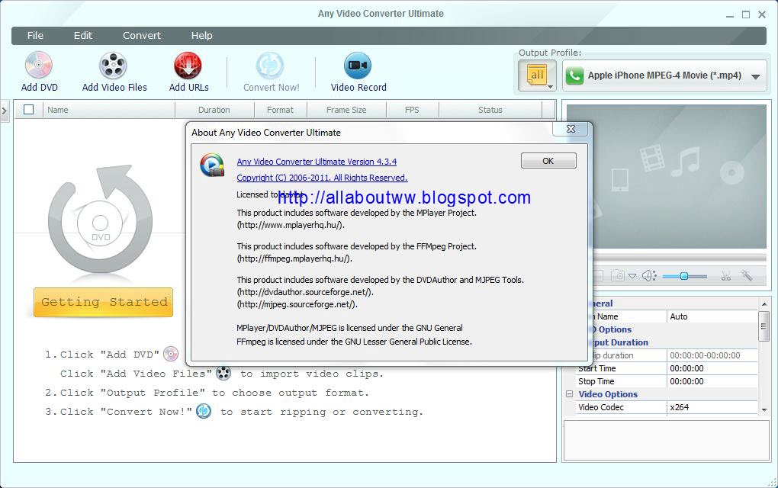Screen dimensions: 778x488
Task: Mute audio with the speaker icon
Action: click(x=648, y=276)
